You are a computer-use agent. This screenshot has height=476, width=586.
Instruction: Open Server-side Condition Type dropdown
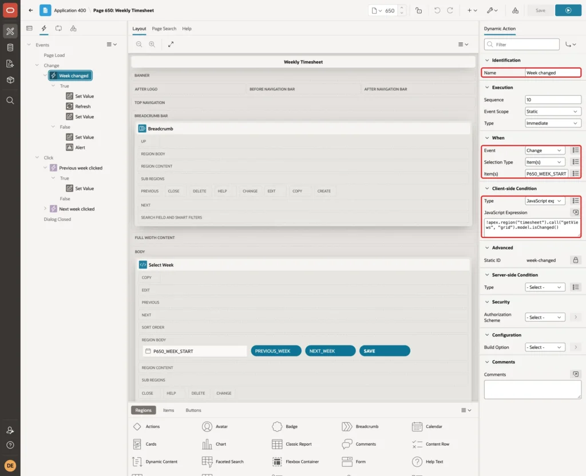click(545, 287)
